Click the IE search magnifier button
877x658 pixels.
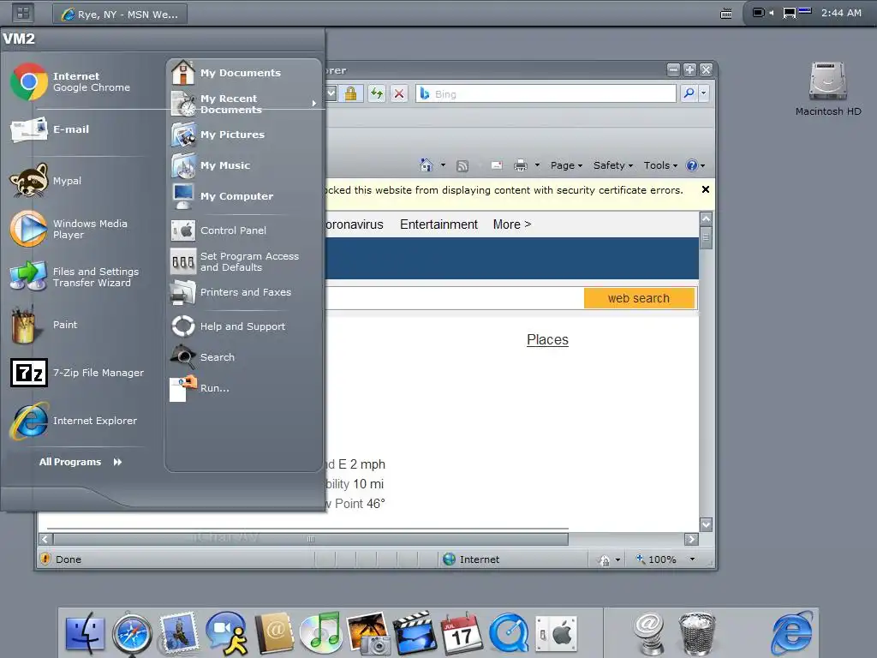(x=689, y=93)
